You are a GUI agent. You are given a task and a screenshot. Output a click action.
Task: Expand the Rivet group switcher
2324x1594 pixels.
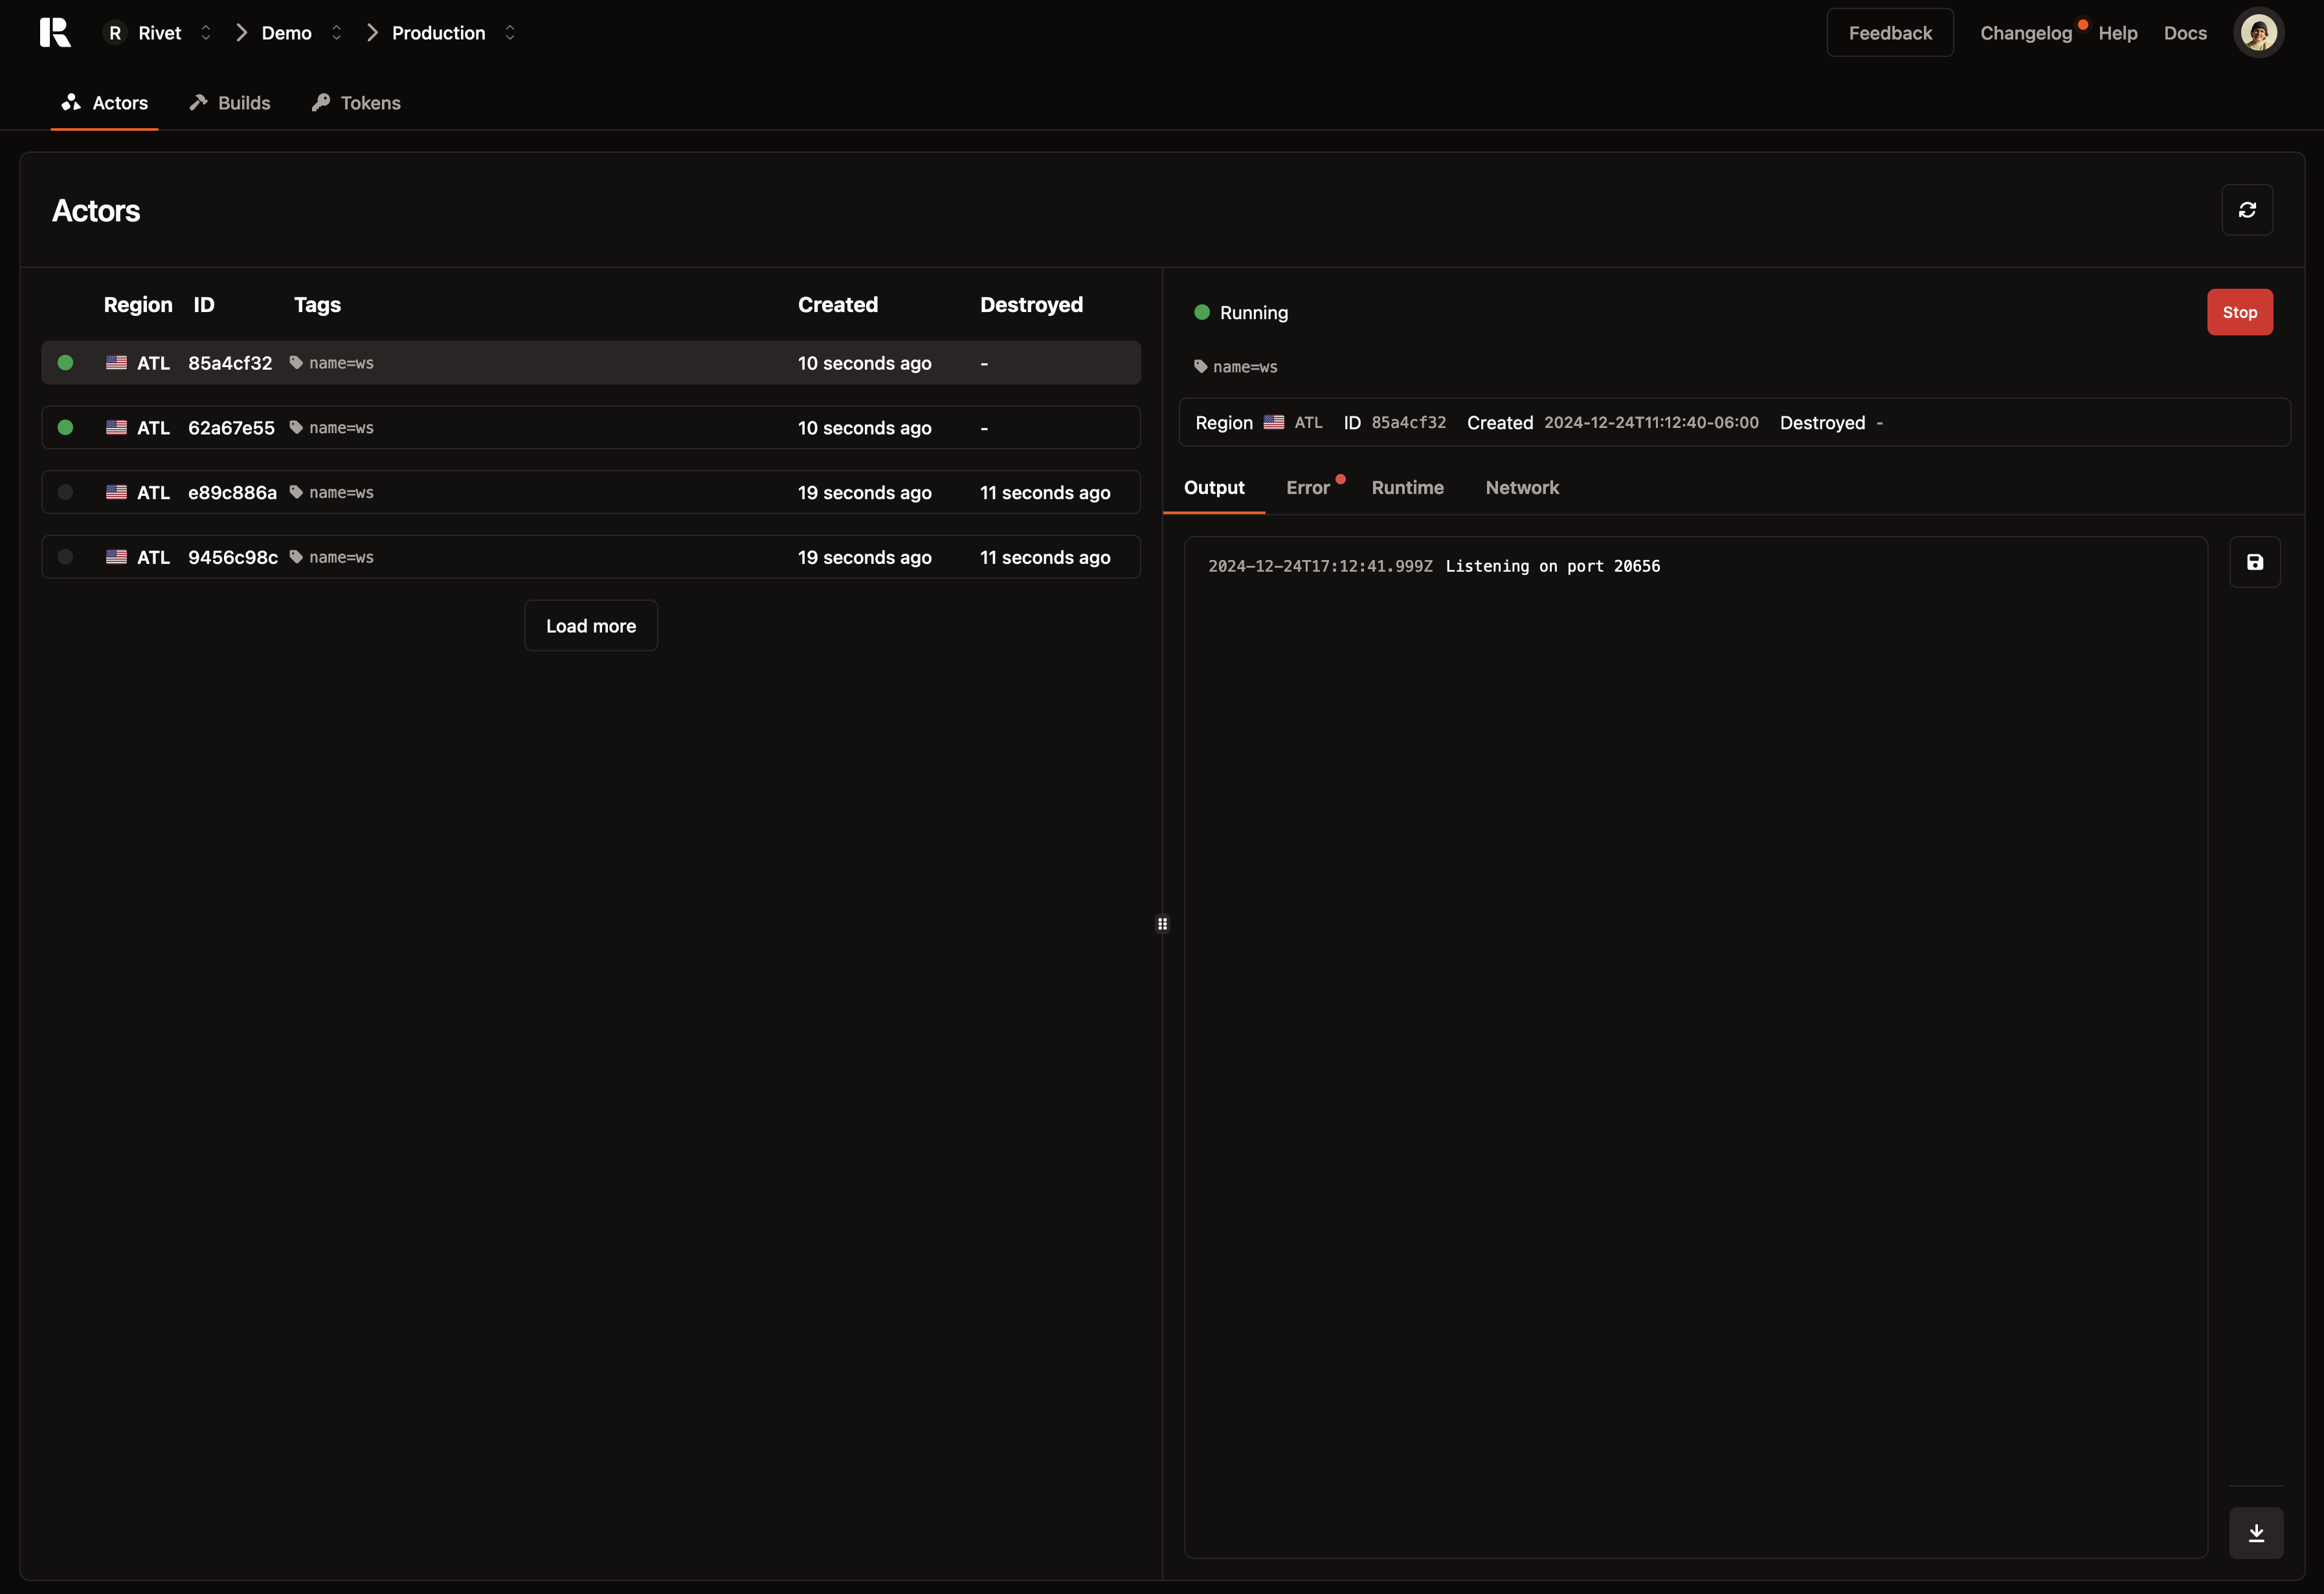pos(206,33)
